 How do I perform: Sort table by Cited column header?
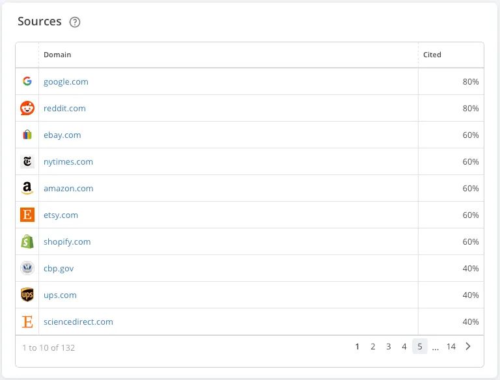pyautogui.click(x=432, y=55)
